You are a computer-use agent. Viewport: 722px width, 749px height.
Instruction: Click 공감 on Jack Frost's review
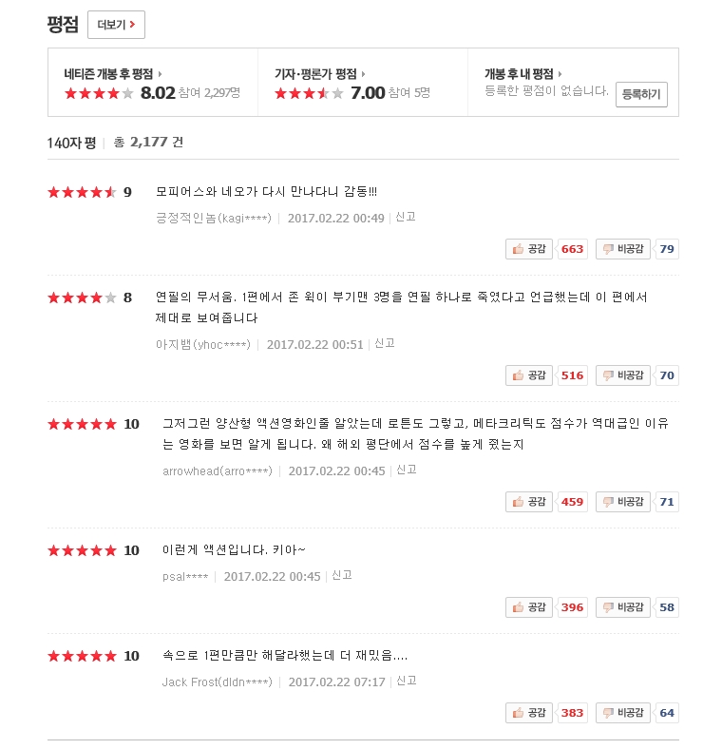(x=528, y=713)
